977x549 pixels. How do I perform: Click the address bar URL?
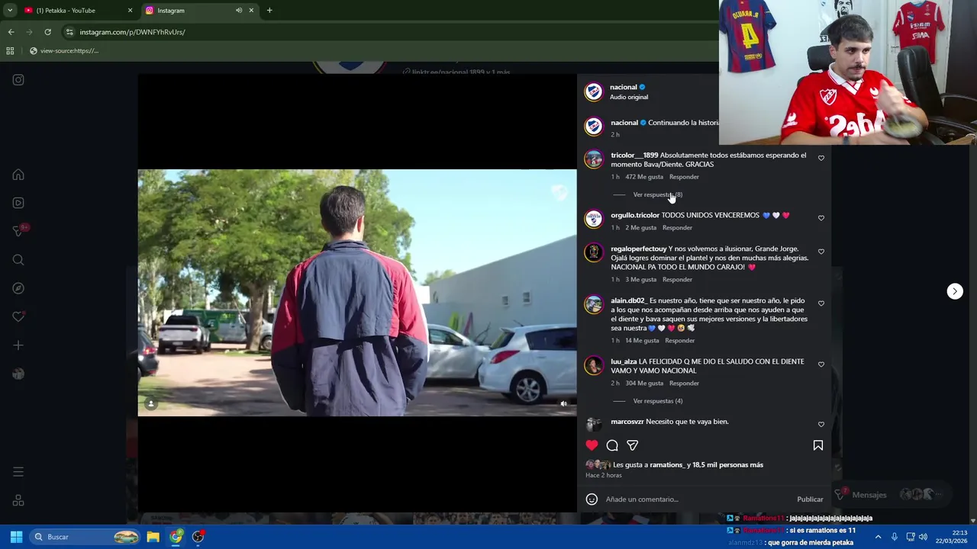tap(132, 32)
